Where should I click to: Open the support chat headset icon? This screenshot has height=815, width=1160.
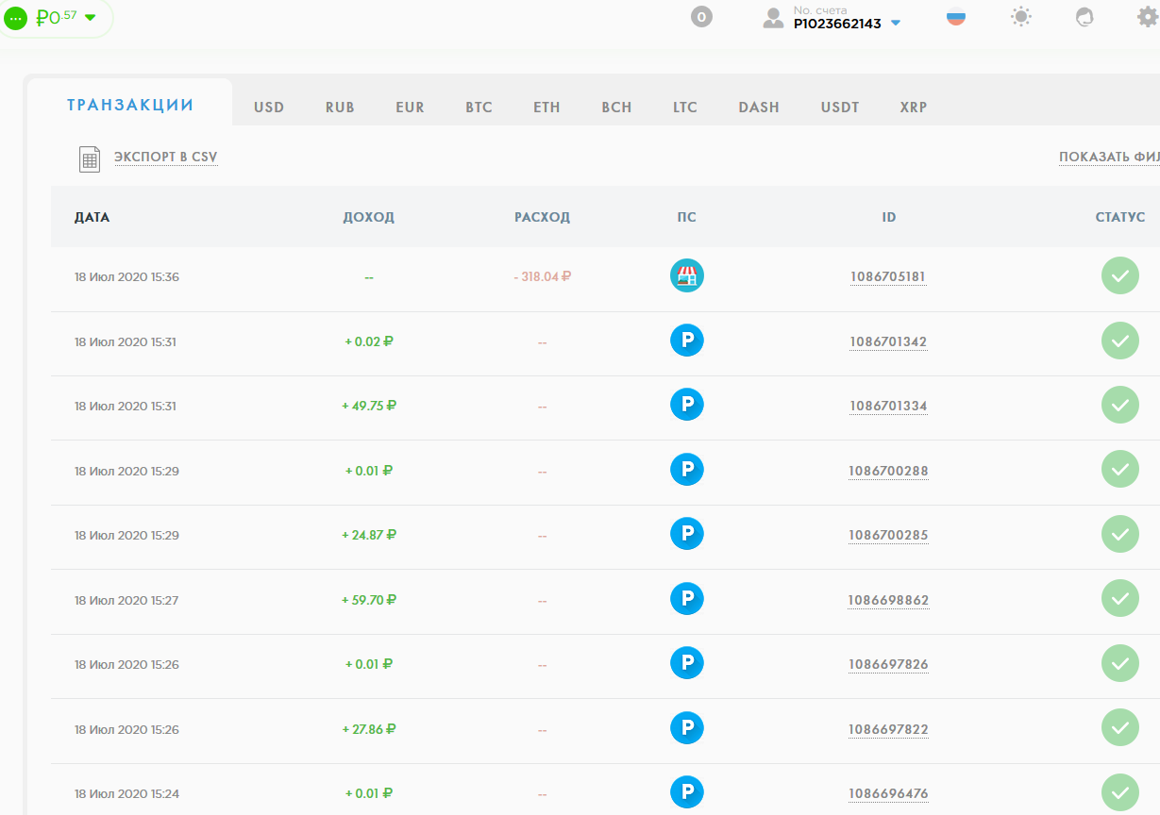(x=1085, y=17)
